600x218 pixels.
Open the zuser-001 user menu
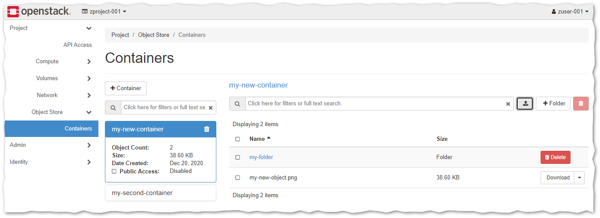pos(570,12)
